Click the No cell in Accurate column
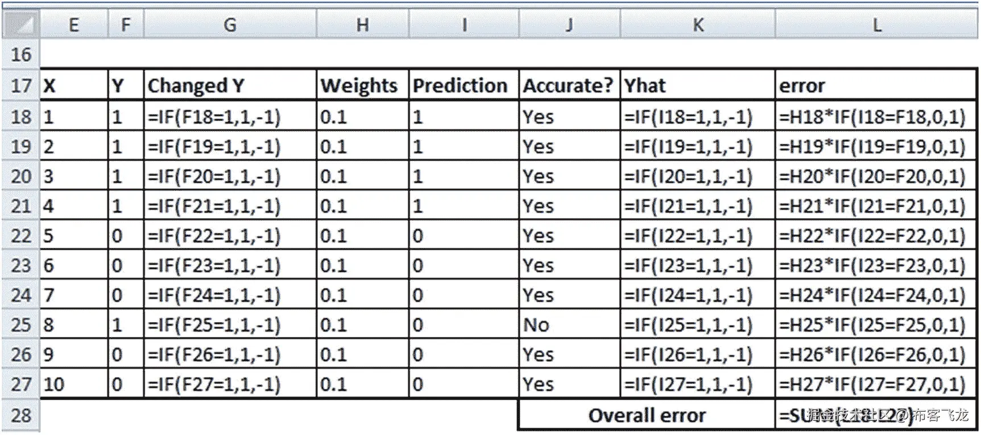Screen dimensions: 981x435 point(569,325)
